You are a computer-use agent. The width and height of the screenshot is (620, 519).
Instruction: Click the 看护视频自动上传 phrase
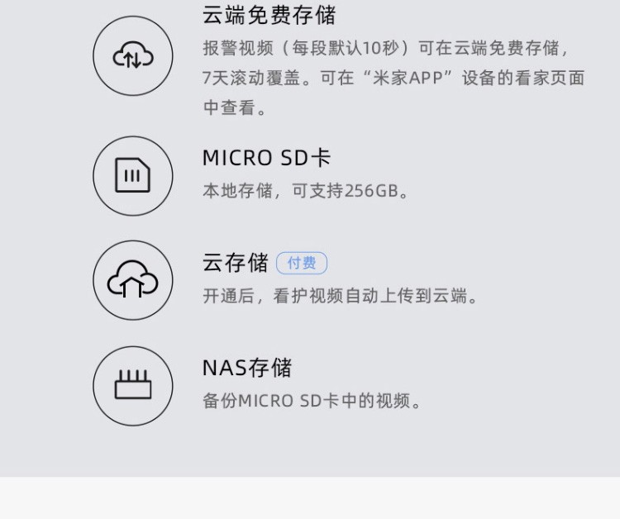(341, 296)
